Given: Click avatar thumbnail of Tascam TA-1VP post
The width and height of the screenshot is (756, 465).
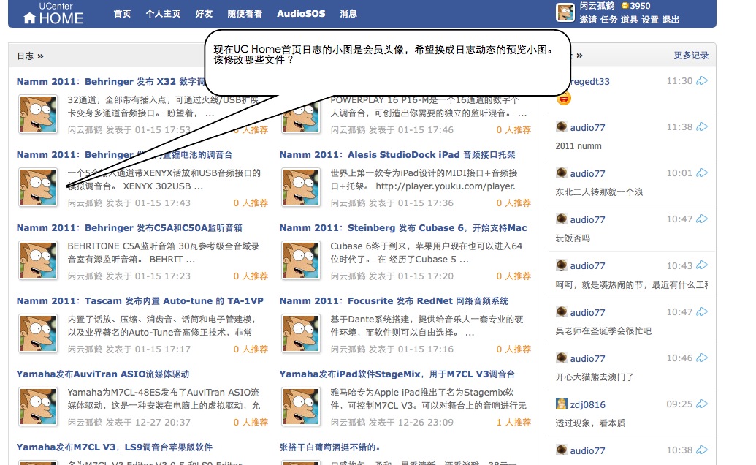Looking at the screenshot, I should (x=38, y=333).
